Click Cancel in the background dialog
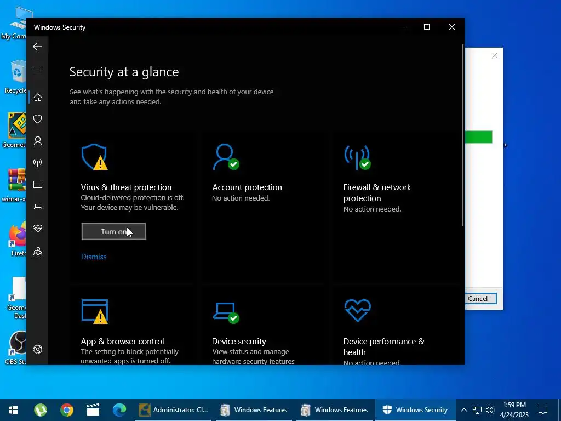The width and height of the screenshot is (561, 421). [x=481, y=299]
